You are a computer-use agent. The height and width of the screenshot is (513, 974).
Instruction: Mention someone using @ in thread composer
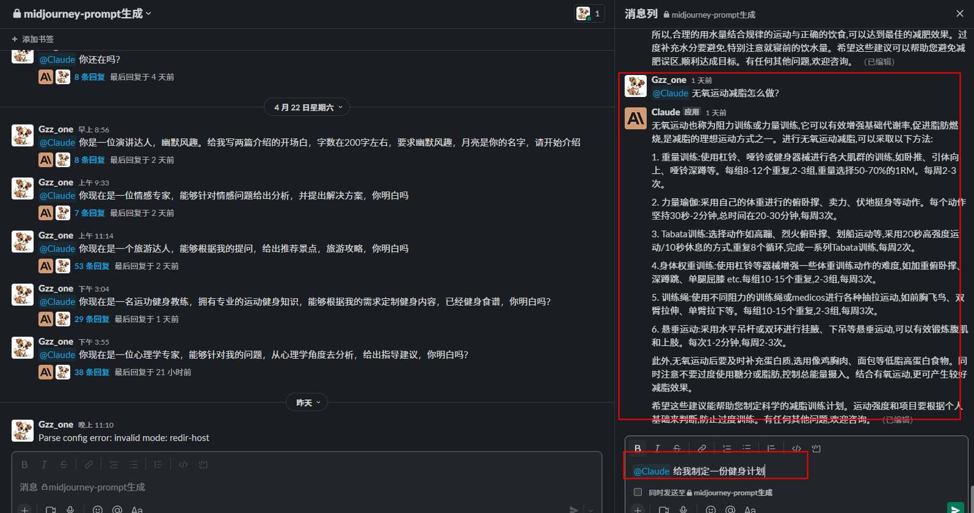730,509
